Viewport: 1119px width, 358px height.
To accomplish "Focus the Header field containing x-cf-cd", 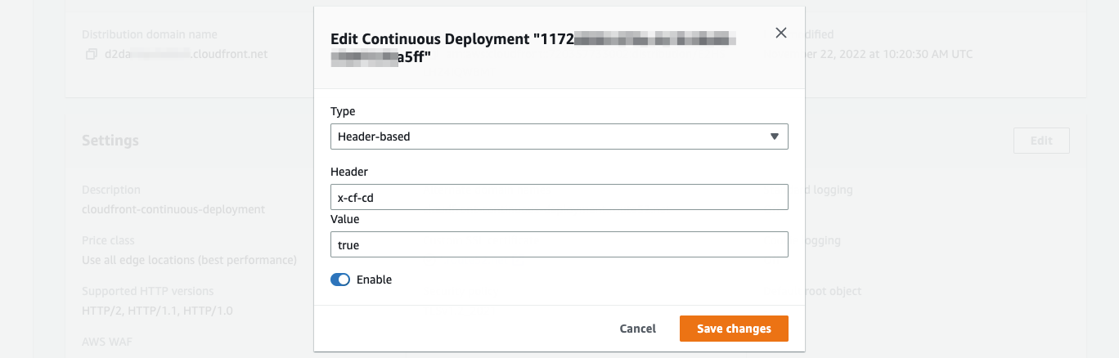I will pyautogui.click(x=559, y=197).
